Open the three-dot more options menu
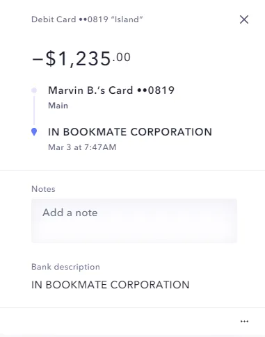 244,321
